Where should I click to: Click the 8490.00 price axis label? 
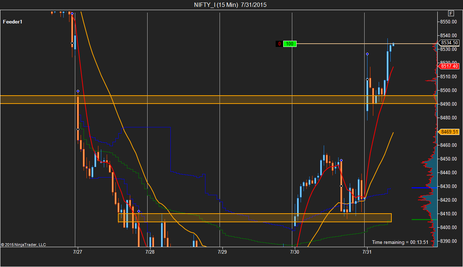tap(449, 104)
